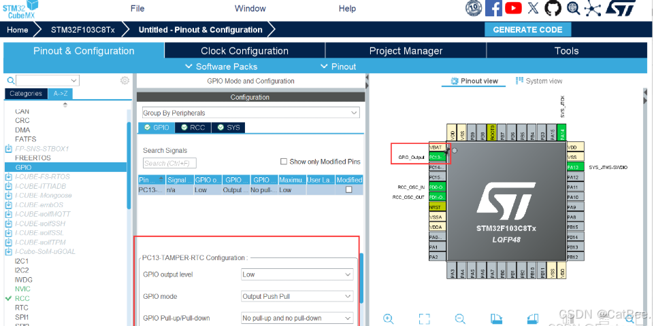Open the ST Facebook page icon

[494, 8]
